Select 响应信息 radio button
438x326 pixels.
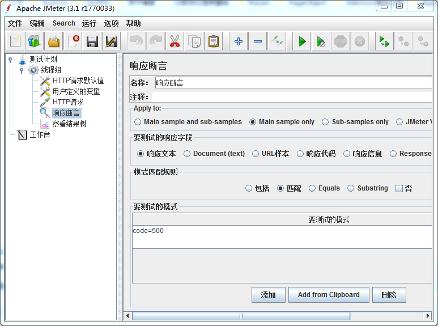(363, 154)
